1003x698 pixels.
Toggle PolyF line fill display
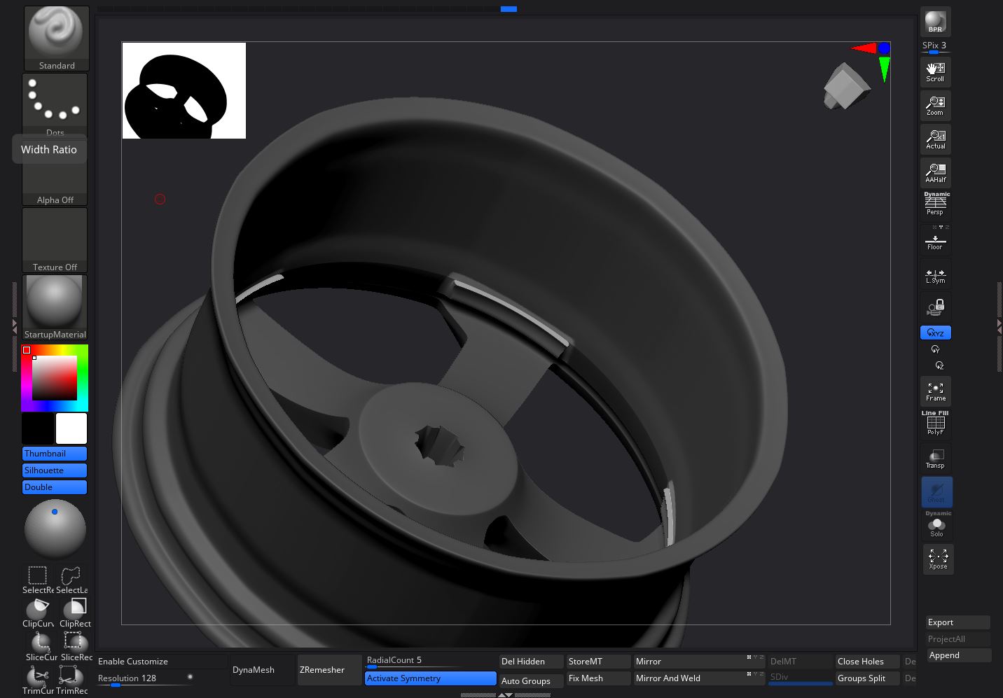click(x=935, y=424)
